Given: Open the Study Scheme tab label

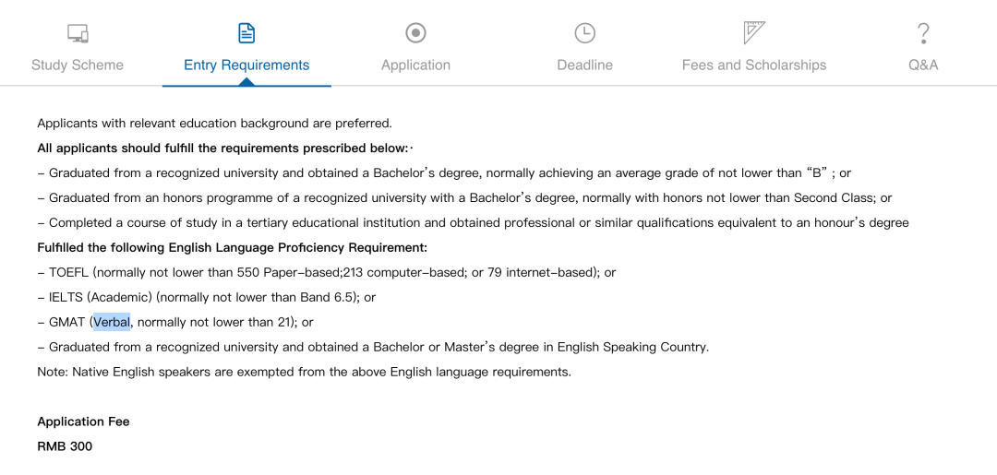Looking at the screenshot, I should (78, 65).
